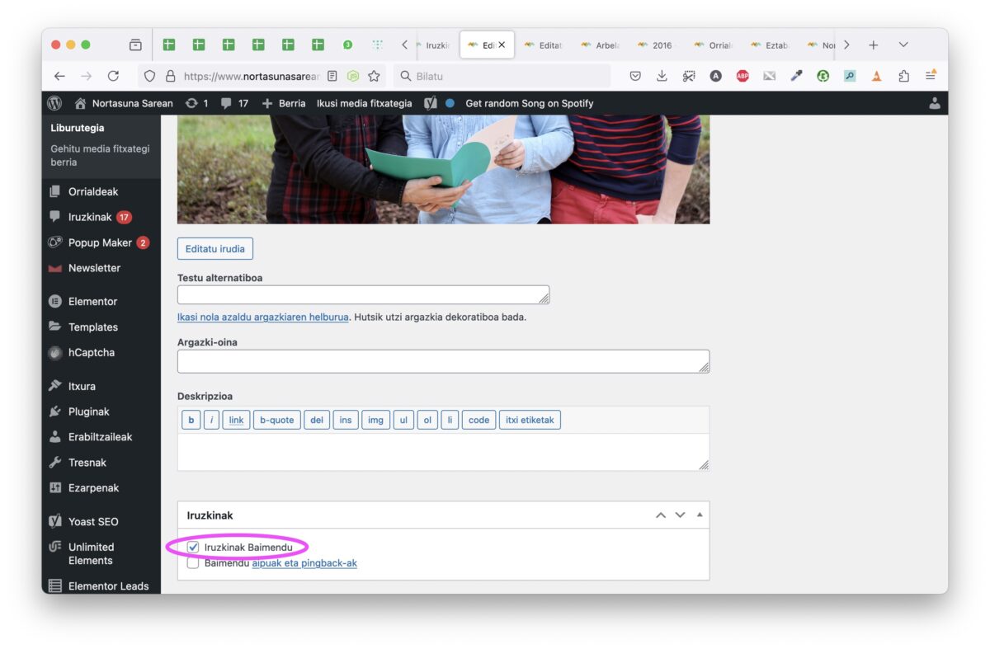The image size is (990, 649).
Task: Open the Liburutegia media library submenu item
Action: coord(78,128)
